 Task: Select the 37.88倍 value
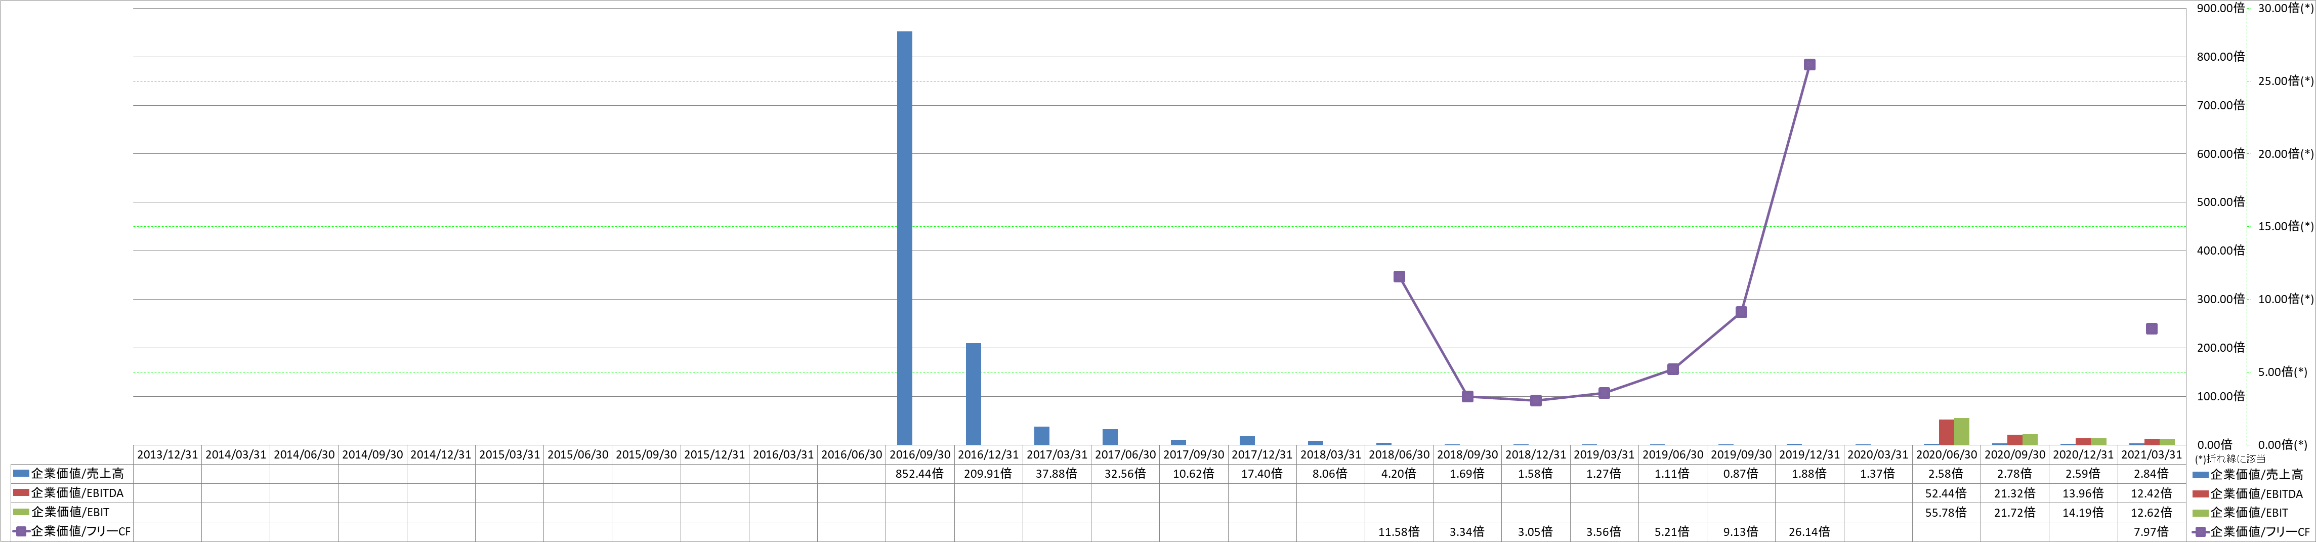point(1057,474)
